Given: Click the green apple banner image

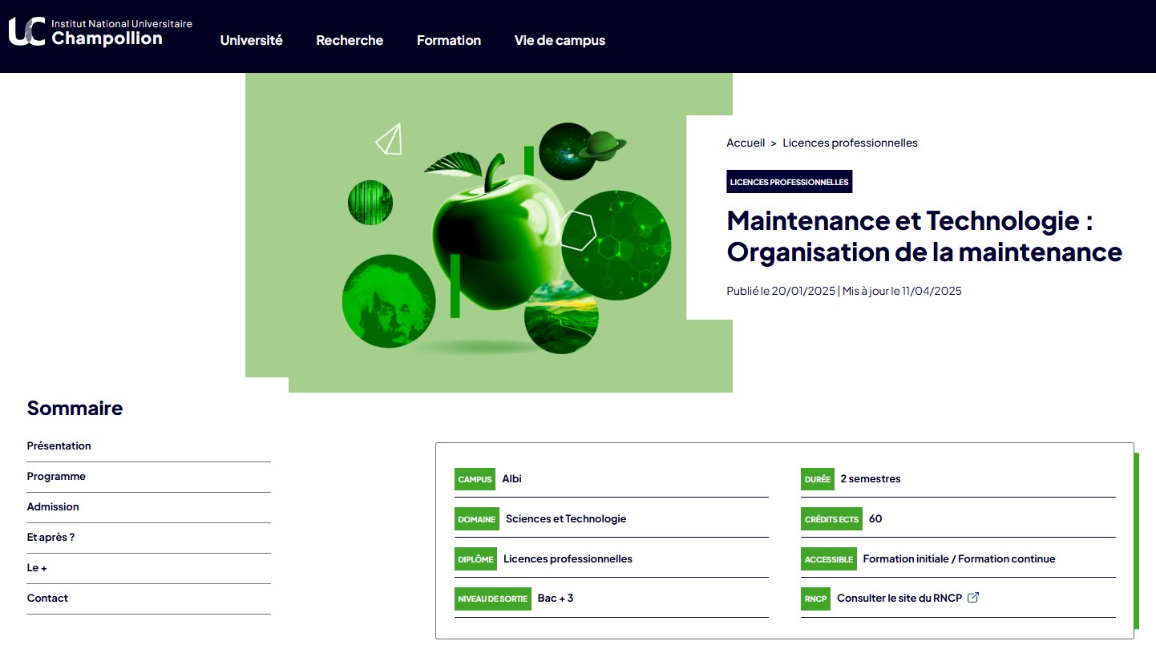Looking at the screenshot, I should pyautogui.click(x=489, y=232).
